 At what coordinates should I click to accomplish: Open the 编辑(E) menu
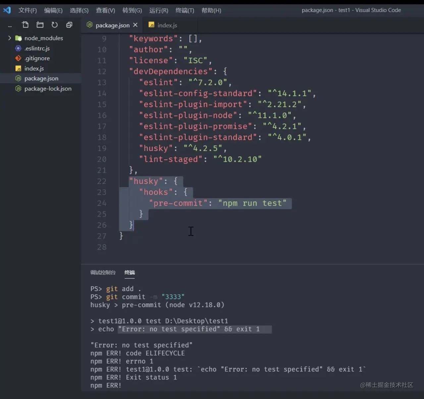(x=53, y=10)
